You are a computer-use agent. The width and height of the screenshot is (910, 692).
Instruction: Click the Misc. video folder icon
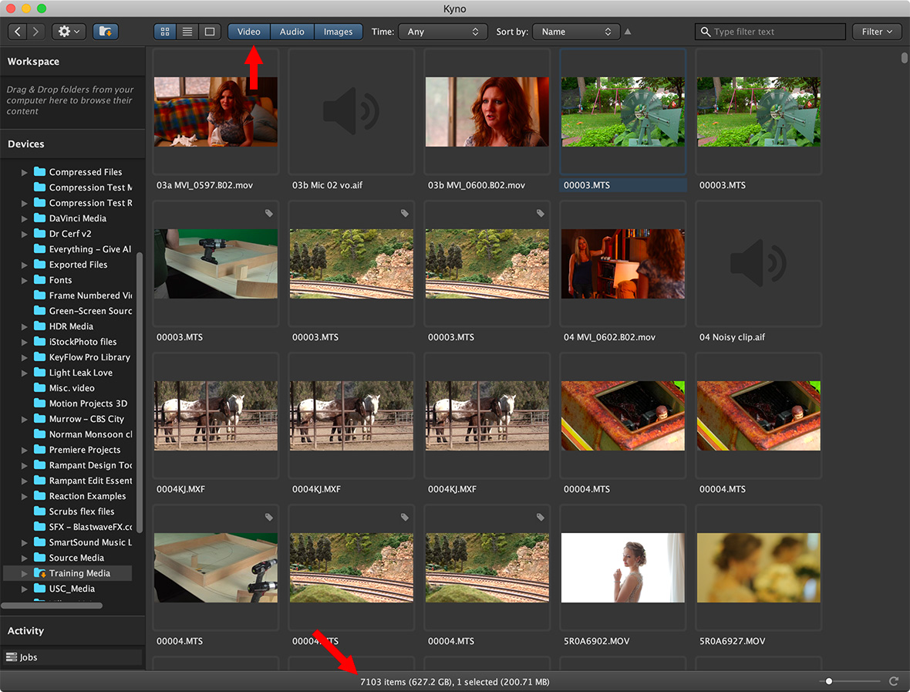tap(39, 388)
